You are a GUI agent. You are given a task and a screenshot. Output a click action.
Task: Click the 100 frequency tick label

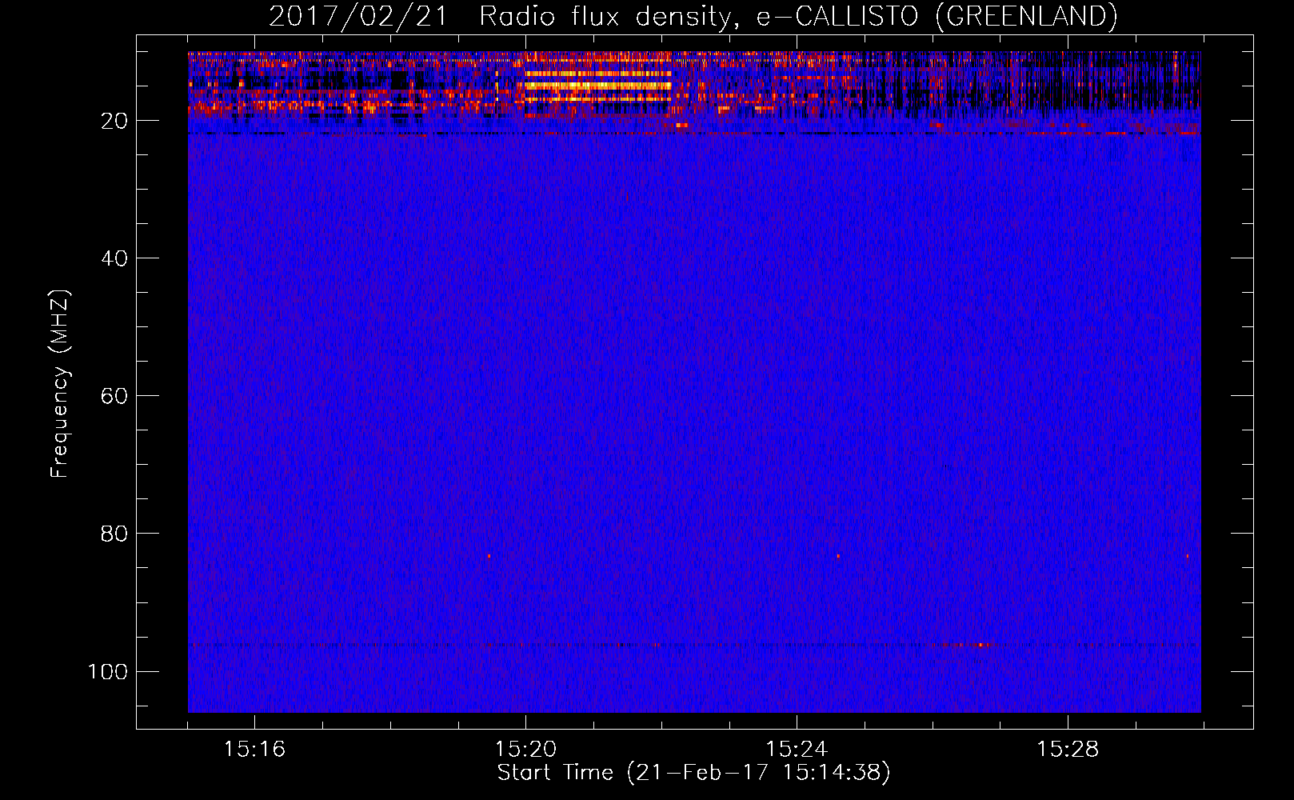108,671
